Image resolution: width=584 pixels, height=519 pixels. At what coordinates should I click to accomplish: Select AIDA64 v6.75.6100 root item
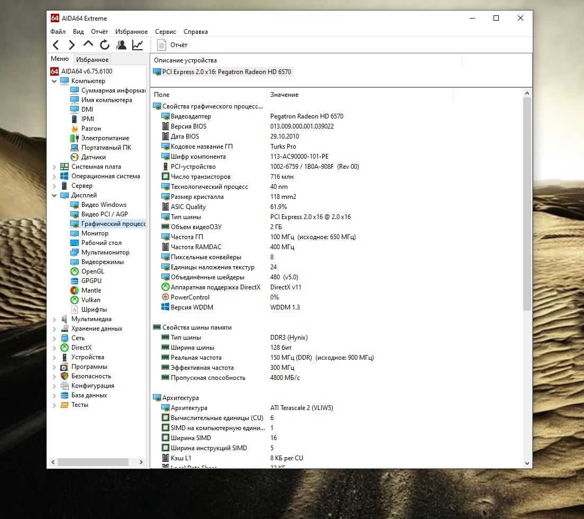[x=81, y=71]
